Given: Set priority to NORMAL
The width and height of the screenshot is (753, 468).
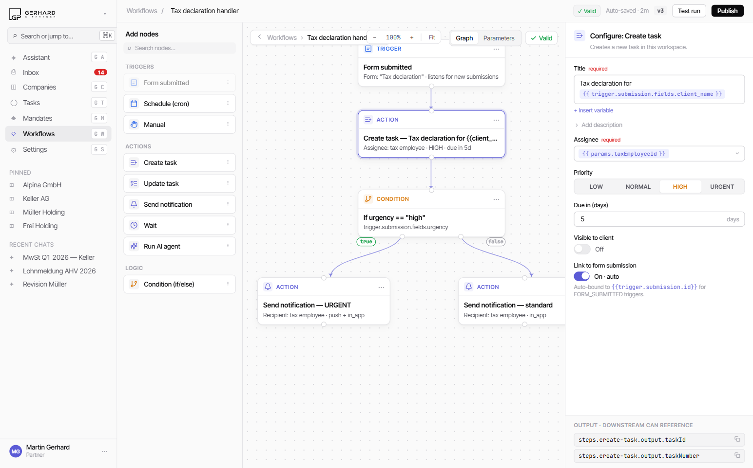Looking at the screenshot, I should tap(638, 187).
